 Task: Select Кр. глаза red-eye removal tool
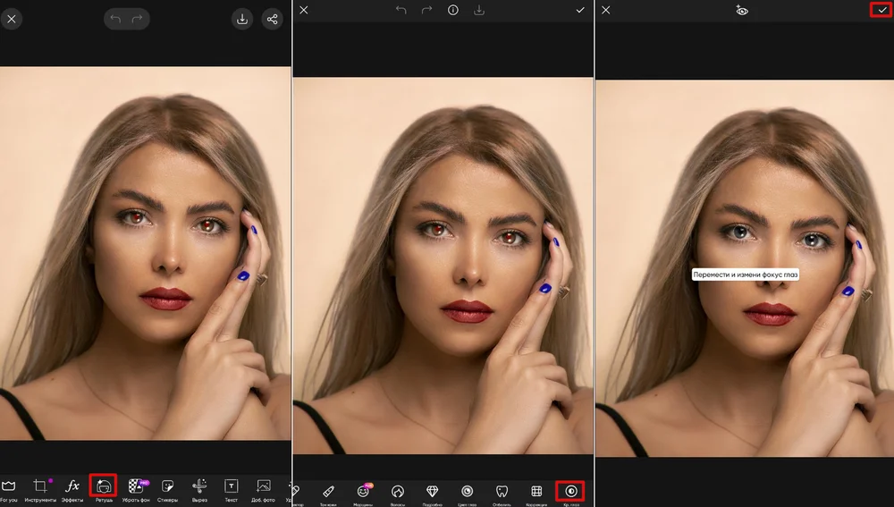click(570, 493)
